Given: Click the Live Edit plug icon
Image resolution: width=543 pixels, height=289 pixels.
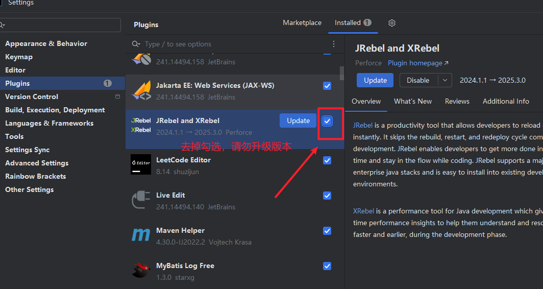Looking at the screenshot, I should point(141,200).
